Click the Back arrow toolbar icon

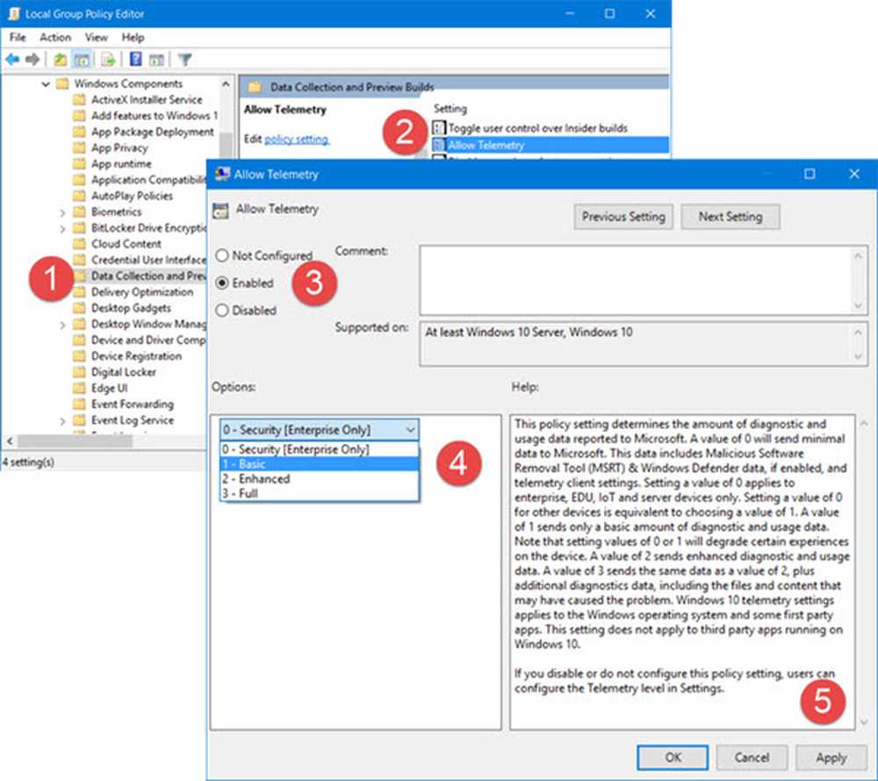(12, 60)
